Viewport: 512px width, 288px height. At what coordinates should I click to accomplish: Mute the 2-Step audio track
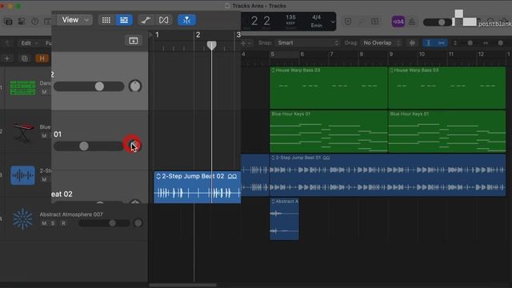tap(44, 179)
